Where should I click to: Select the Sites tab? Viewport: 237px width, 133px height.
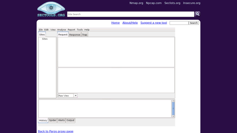[42, 35]
